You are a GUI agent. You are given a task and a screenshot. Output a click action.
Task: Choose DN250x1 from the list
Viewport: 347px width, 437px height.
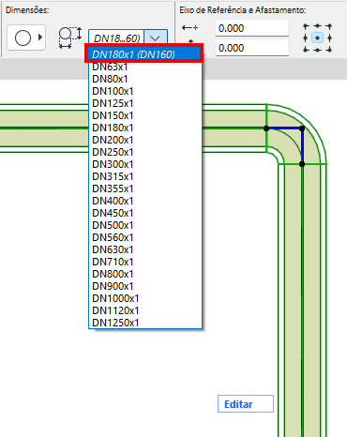[x=145, y=152]
